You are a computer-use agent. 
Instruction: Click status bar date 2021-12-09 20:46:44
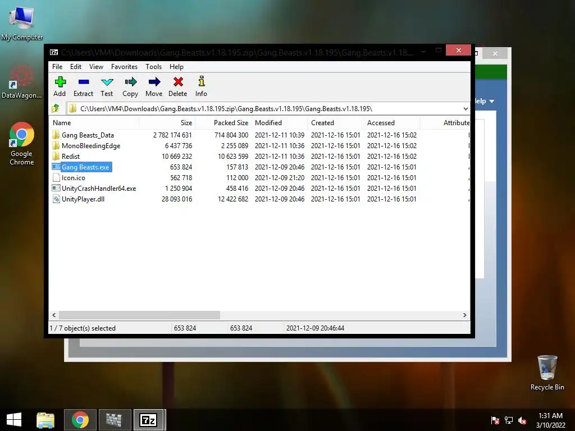point(315,328)
